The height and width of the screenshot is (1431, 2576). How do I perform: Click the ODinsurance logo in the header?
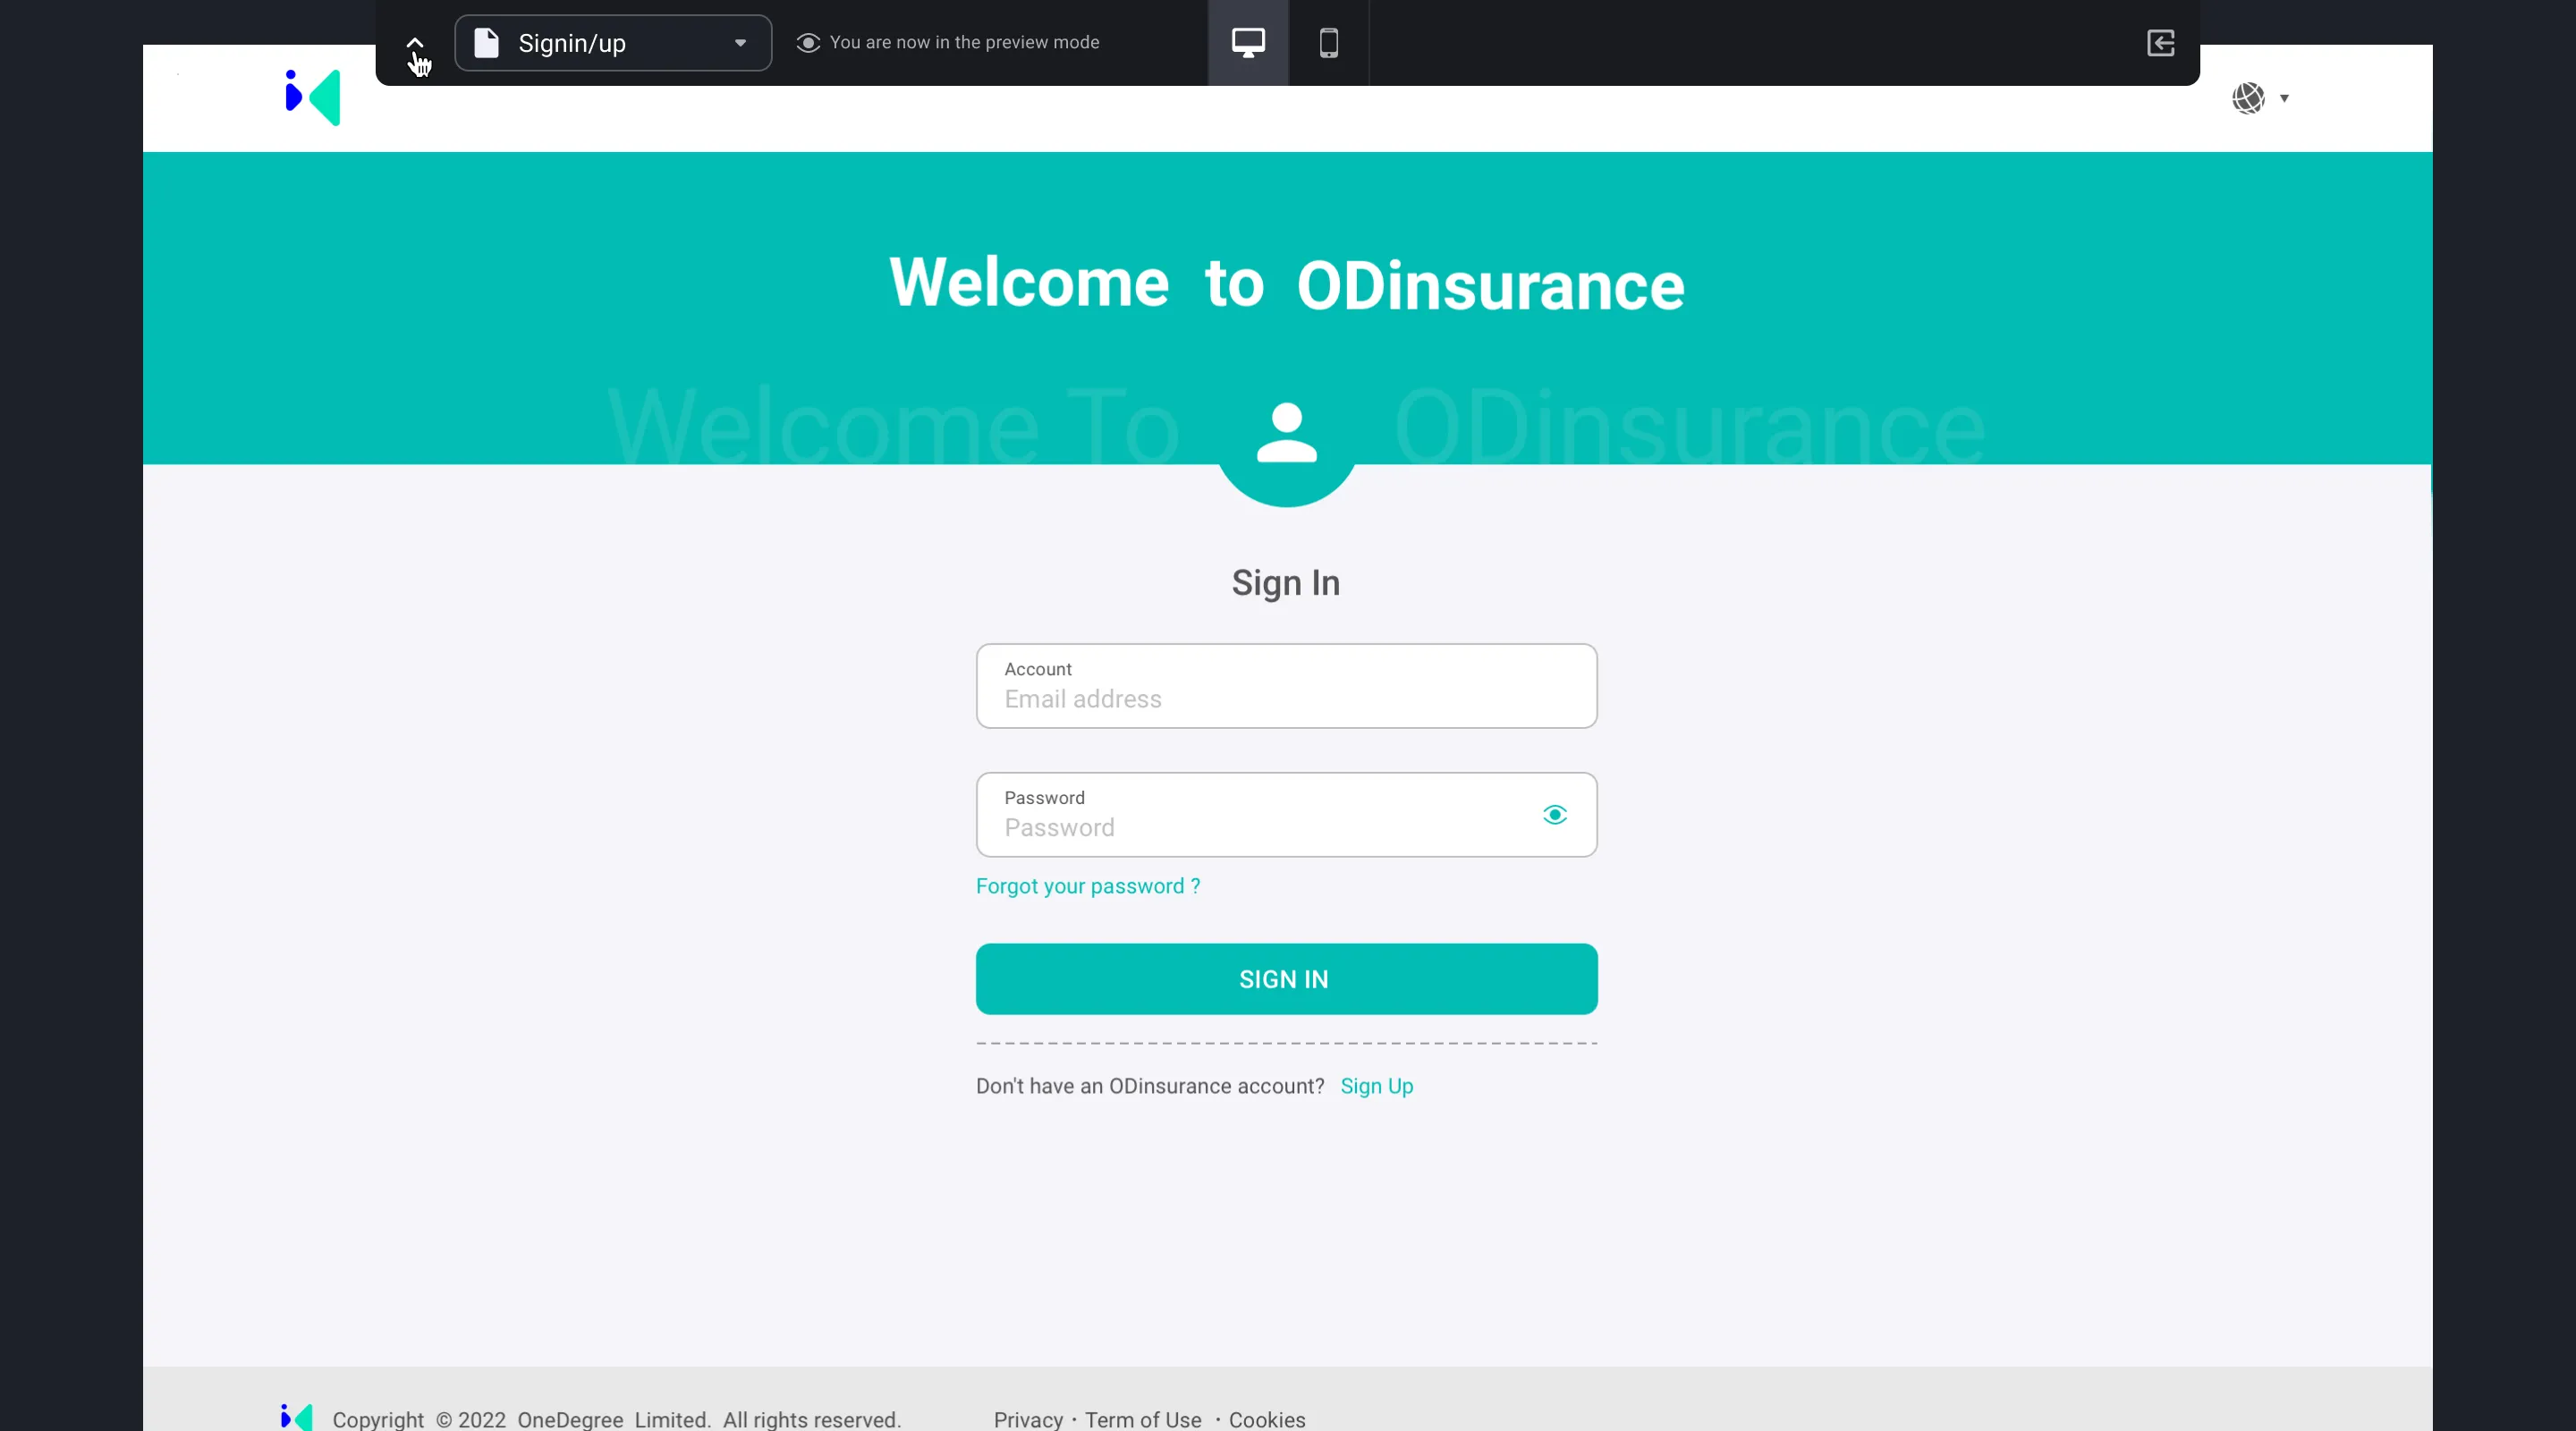click(x=313, y=98)
